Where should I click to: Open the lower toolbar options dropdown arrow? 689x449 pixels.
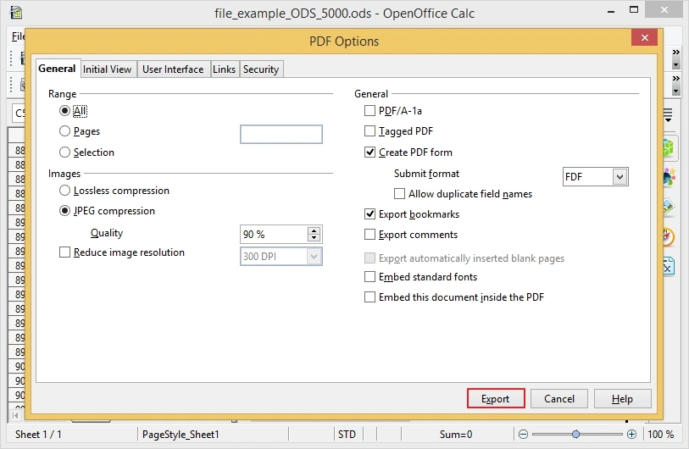pos(675,91)
